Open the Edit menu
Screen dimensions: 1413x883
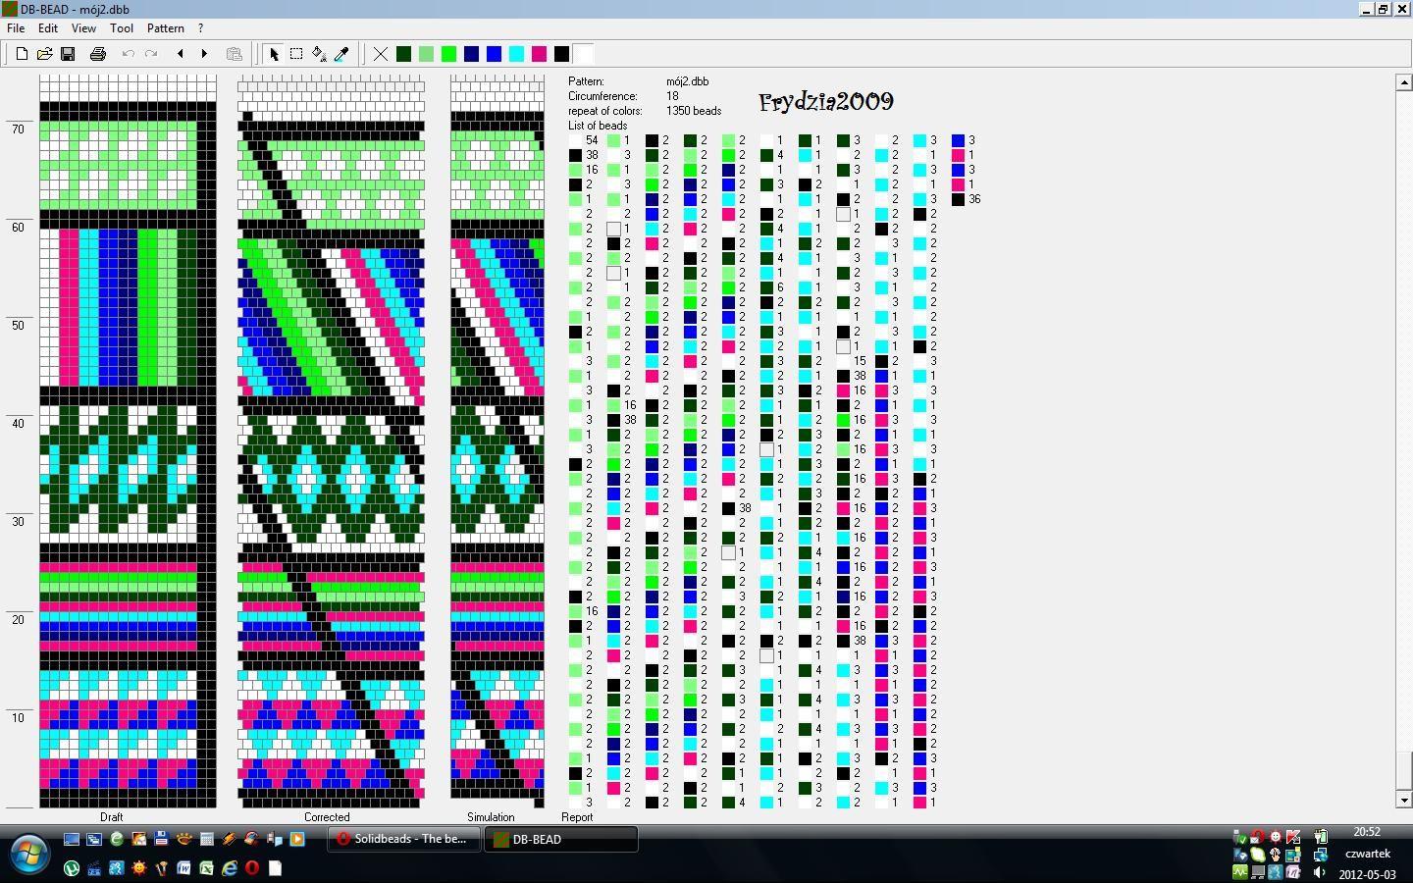(48, 28)
